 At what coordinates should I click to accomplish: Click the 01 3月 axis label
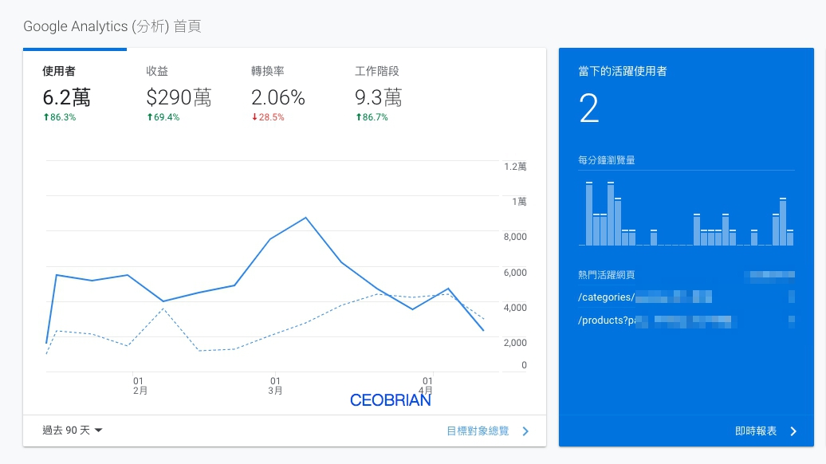coord(276,386)
